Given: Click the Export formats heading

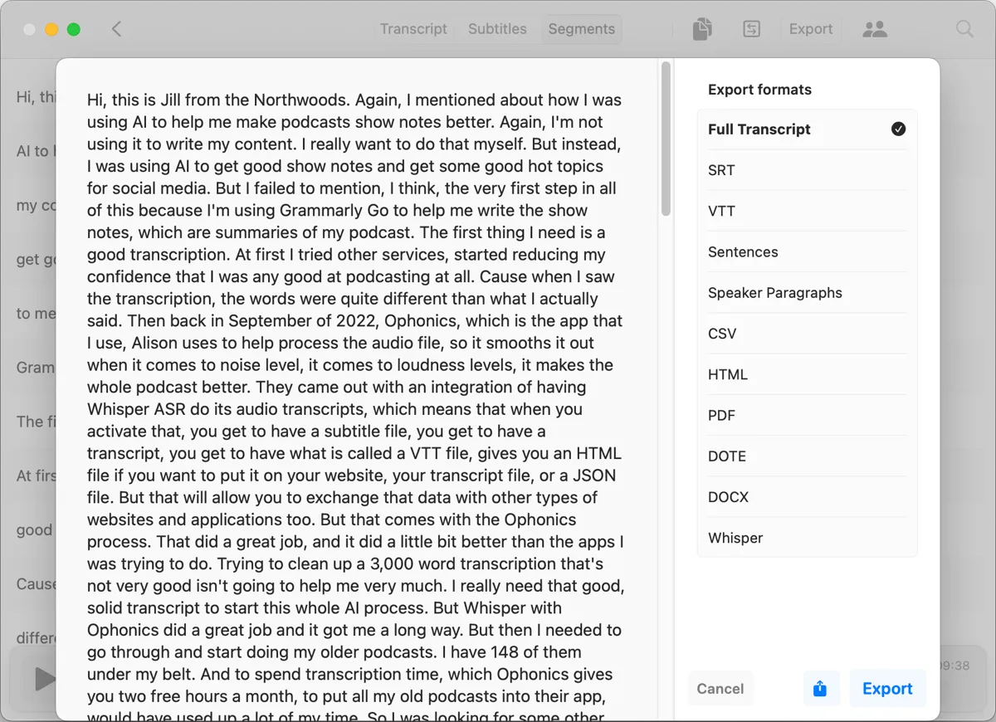Looking at the screenshot, I should pyautogui.click(x=759, y=90).
